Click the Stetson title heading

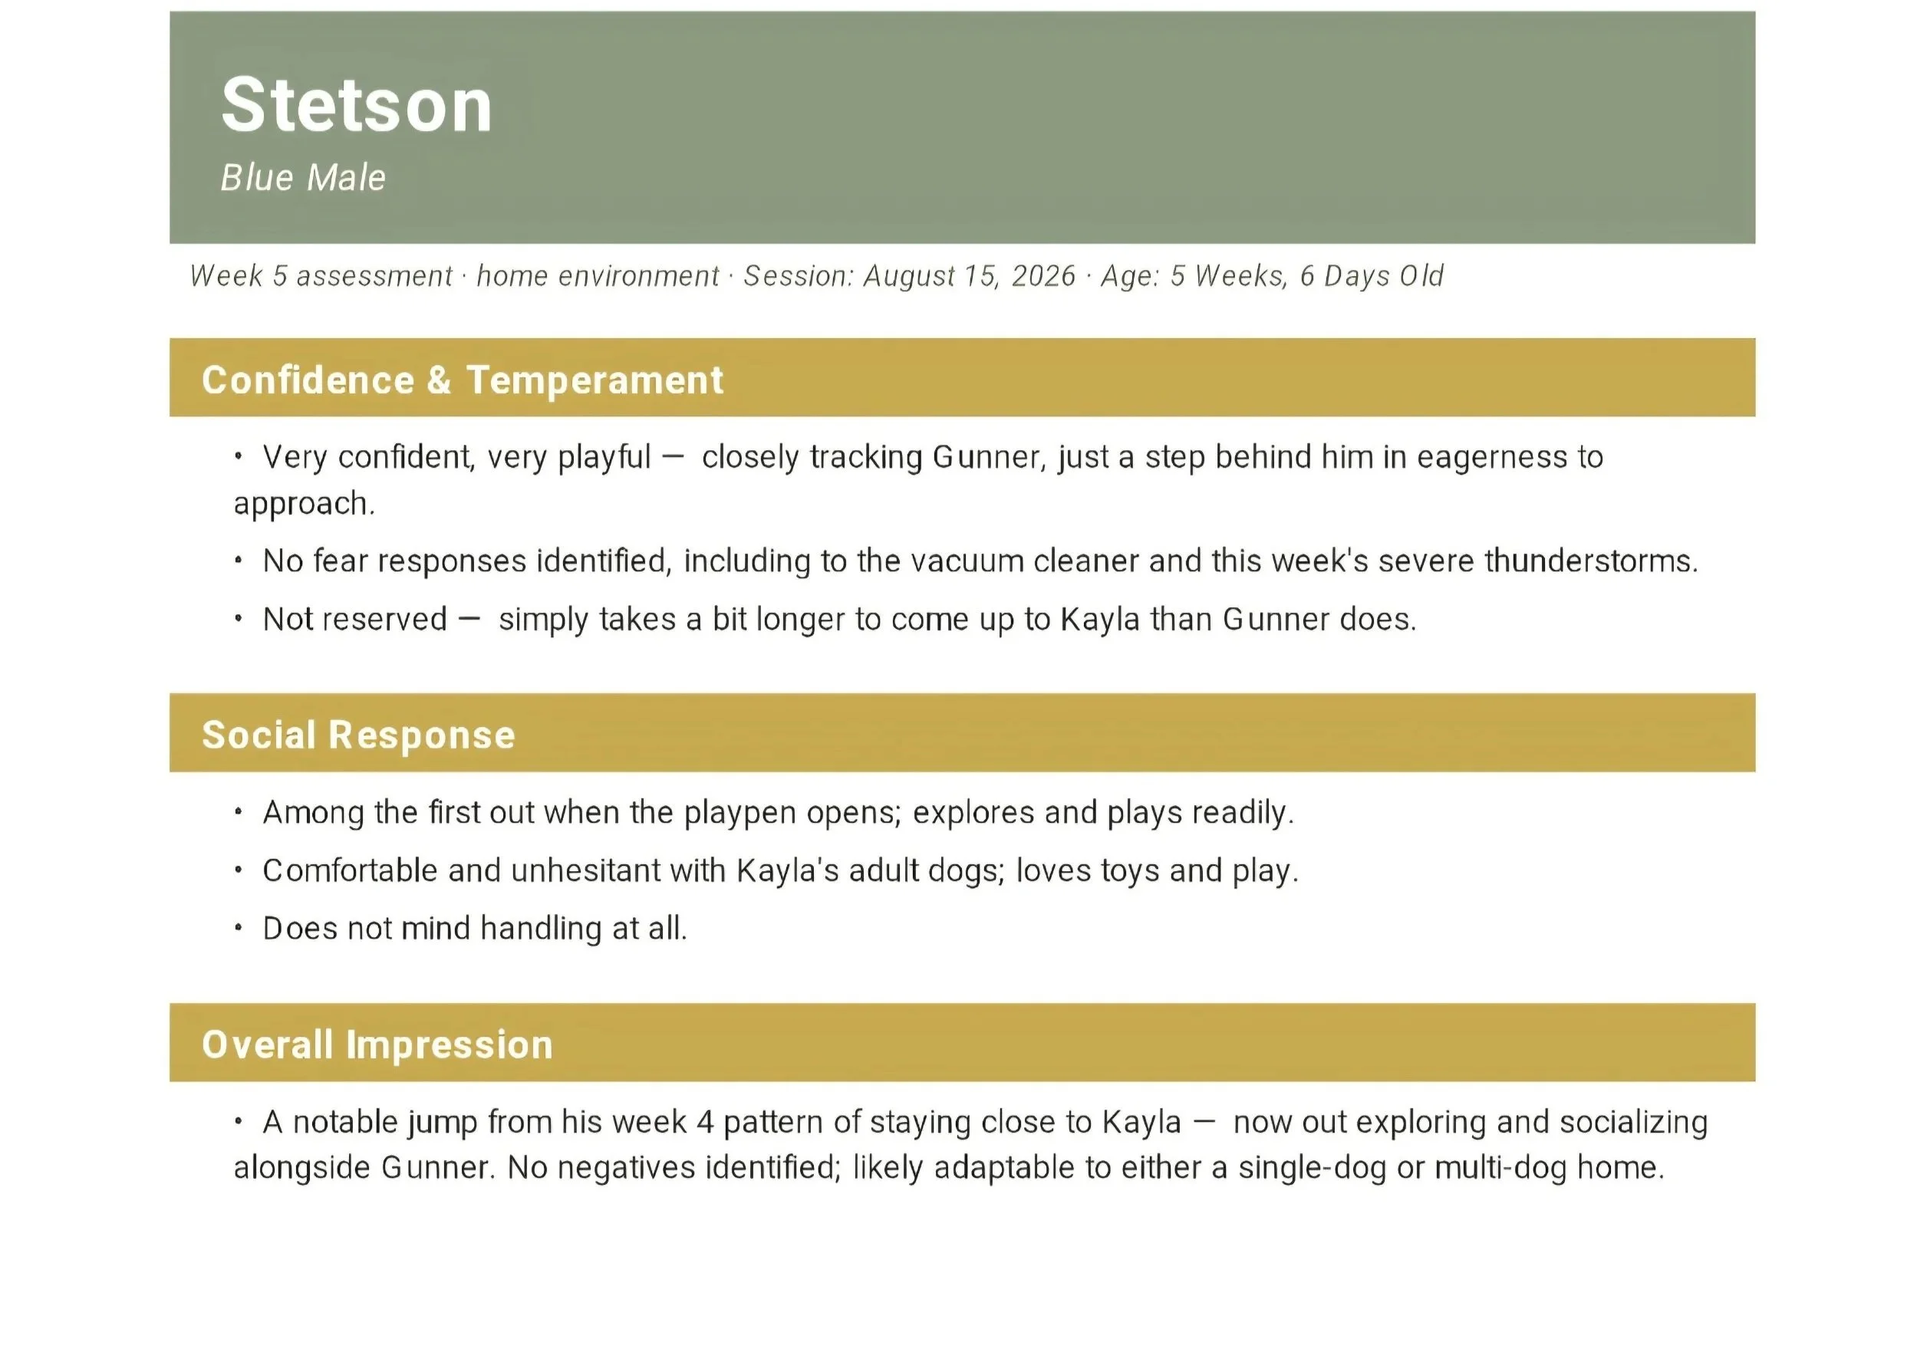pos(357,105)
